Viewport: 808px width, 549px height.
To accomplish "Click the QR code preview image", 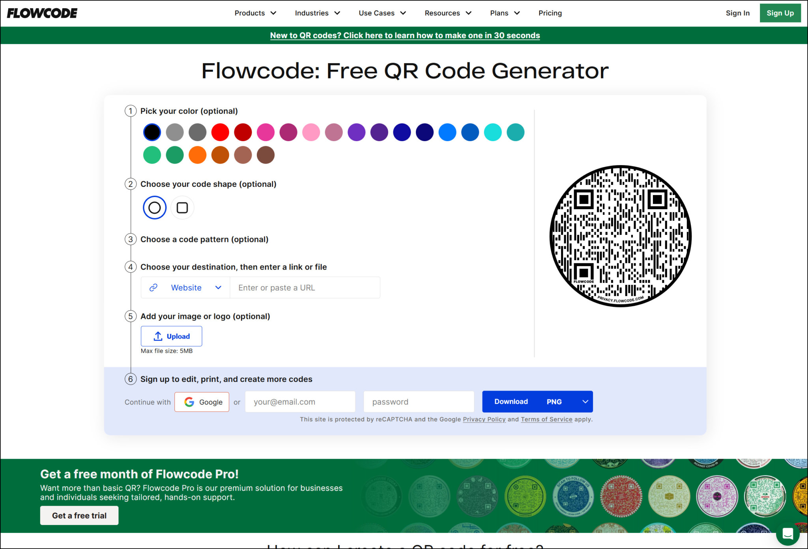I will (620, 236).
